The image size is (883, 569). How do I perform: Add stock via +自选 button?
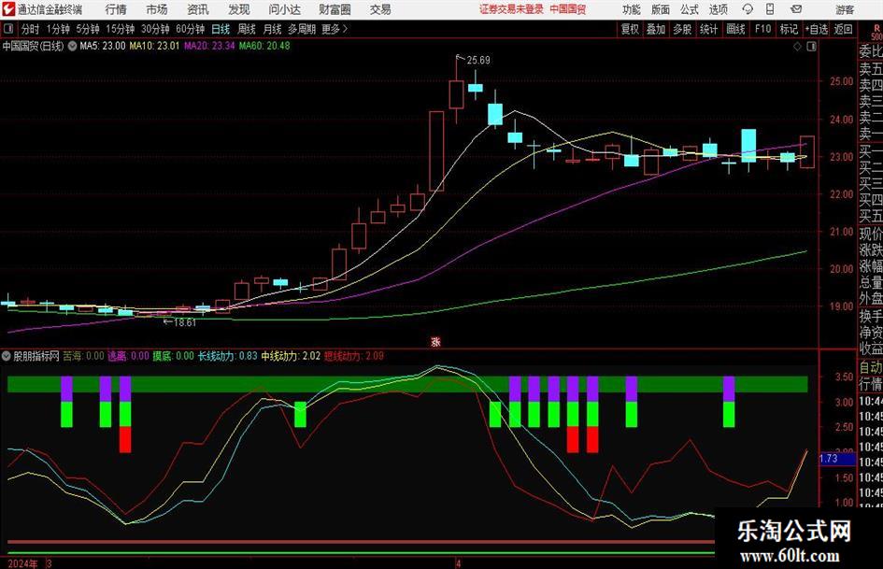pyautogui.click(x=817, y=29)
